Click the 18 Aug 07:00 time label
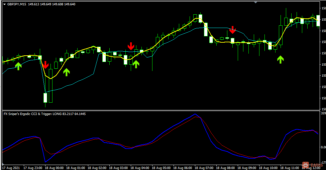Screen dimensions: 326x170 pyautogui.click(x=204, y=168)
